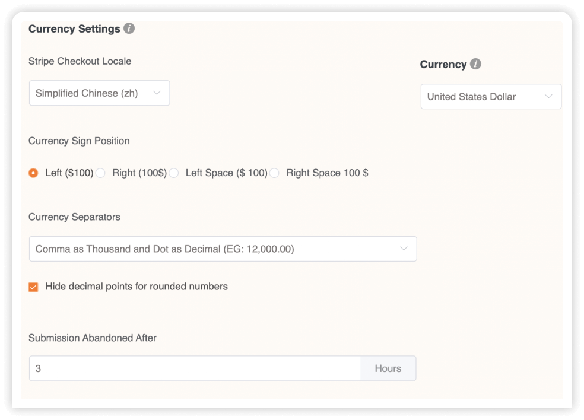584x420 pixels.
Task: Focus the Submission Abandoned After input
Action: coord(195,368)
